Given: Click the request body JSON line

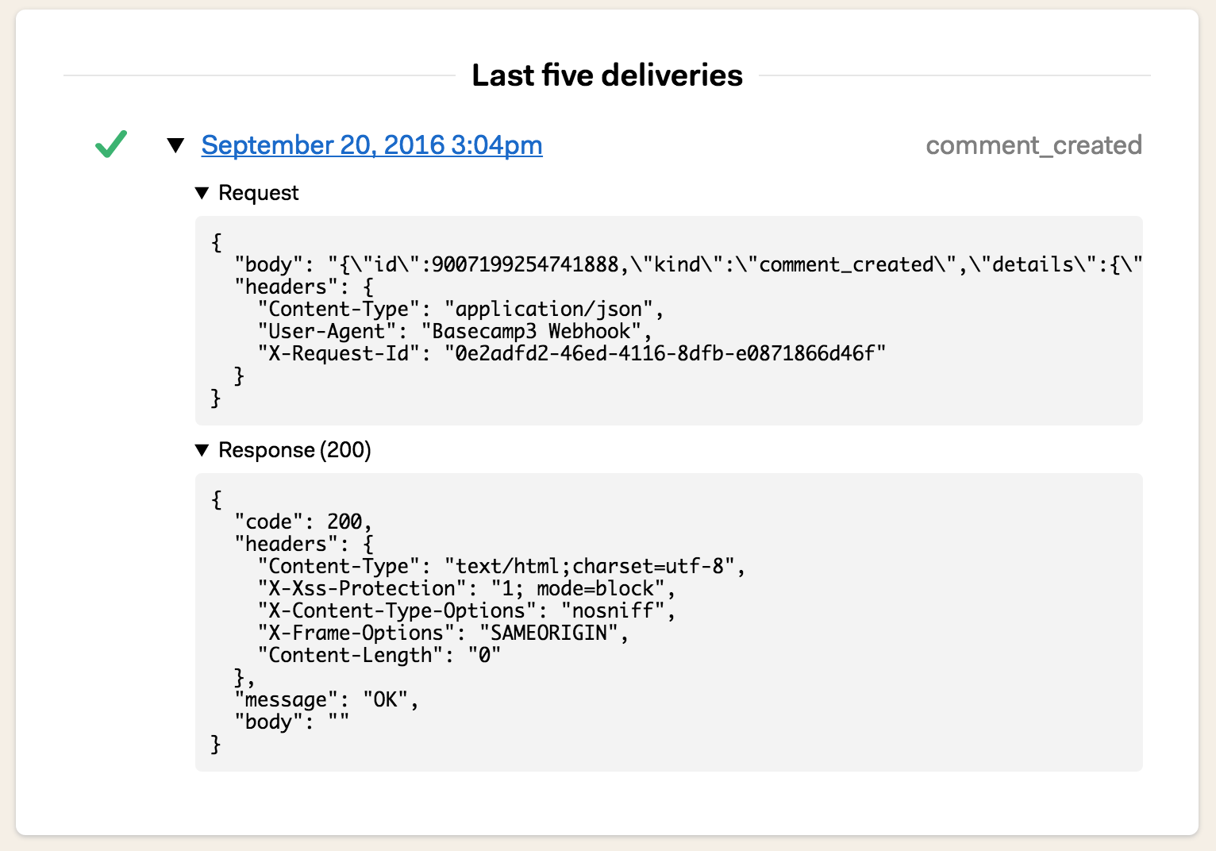Looking at the screenshot, I should [x=688, y=264].
